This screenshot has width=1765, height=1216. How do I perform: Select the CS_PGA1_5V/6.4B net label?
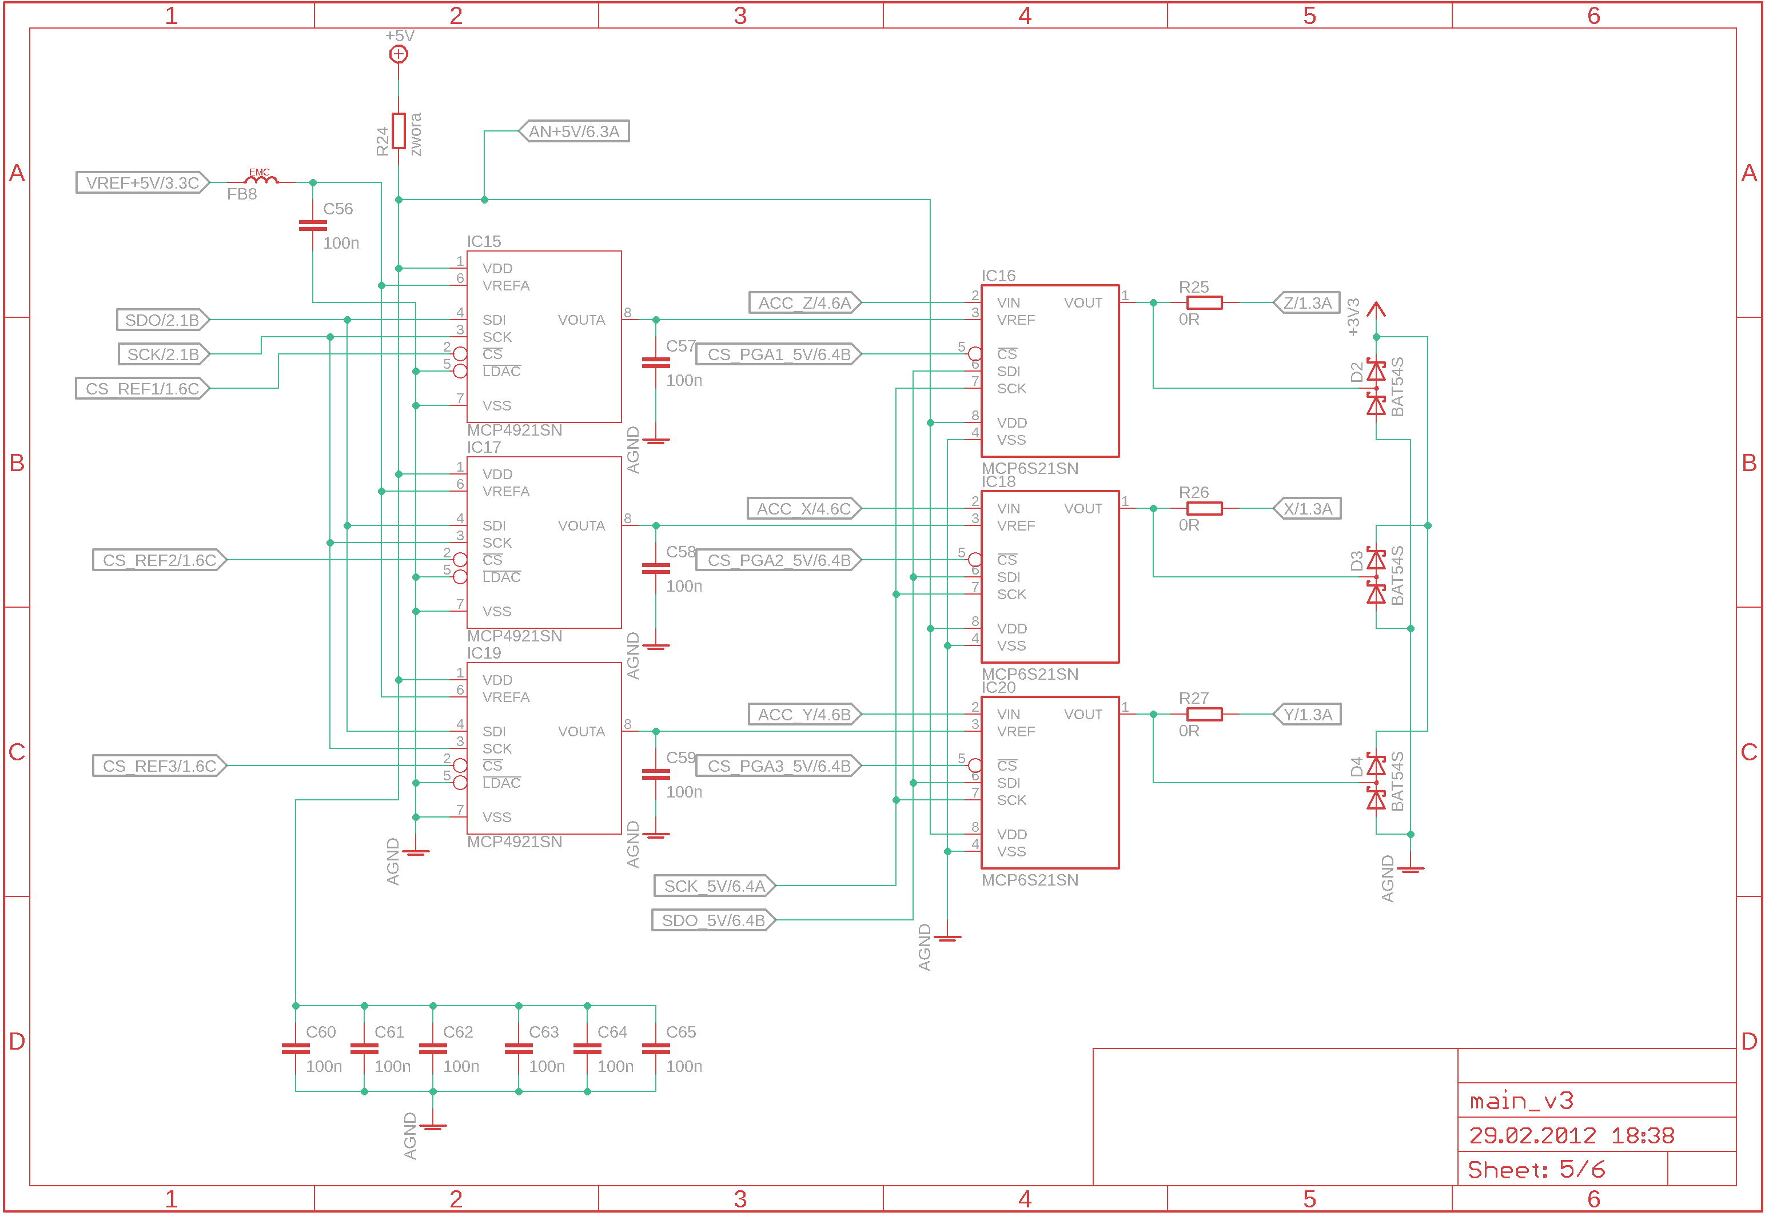[x=778, y=354]
